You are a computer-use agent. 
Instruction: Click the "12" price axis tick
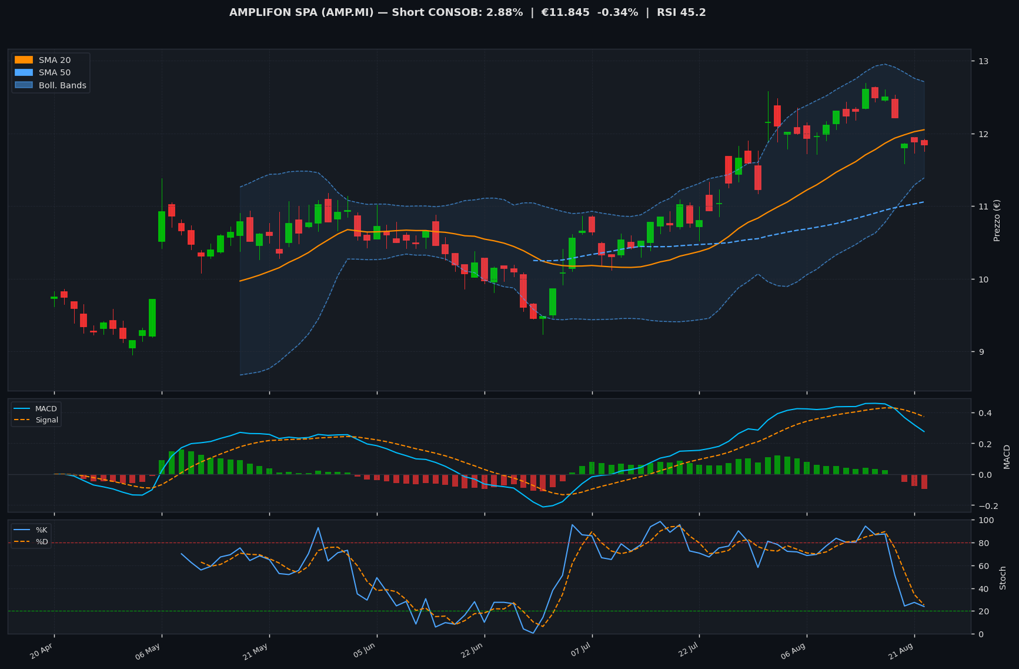[983, 134]
